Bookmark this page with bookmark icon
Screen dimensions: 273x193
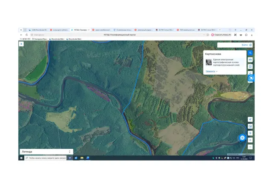click(x=208, y=35)
